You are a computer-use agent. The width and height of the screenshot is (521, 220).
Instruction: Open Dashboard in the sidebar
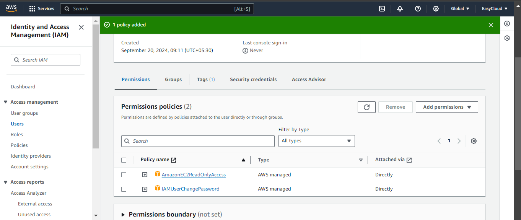coord(23,87)
